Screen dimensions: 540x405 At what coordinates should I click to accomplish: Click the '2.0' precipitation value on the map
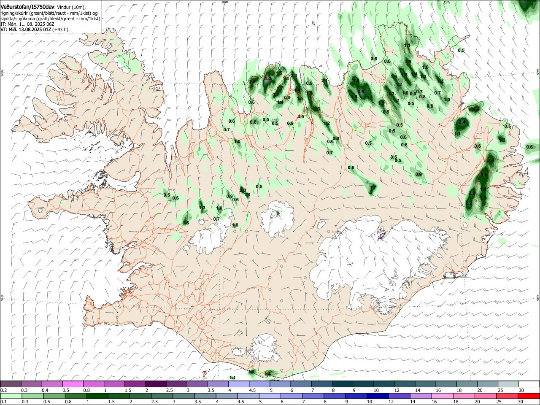click(x=243, y=190)
